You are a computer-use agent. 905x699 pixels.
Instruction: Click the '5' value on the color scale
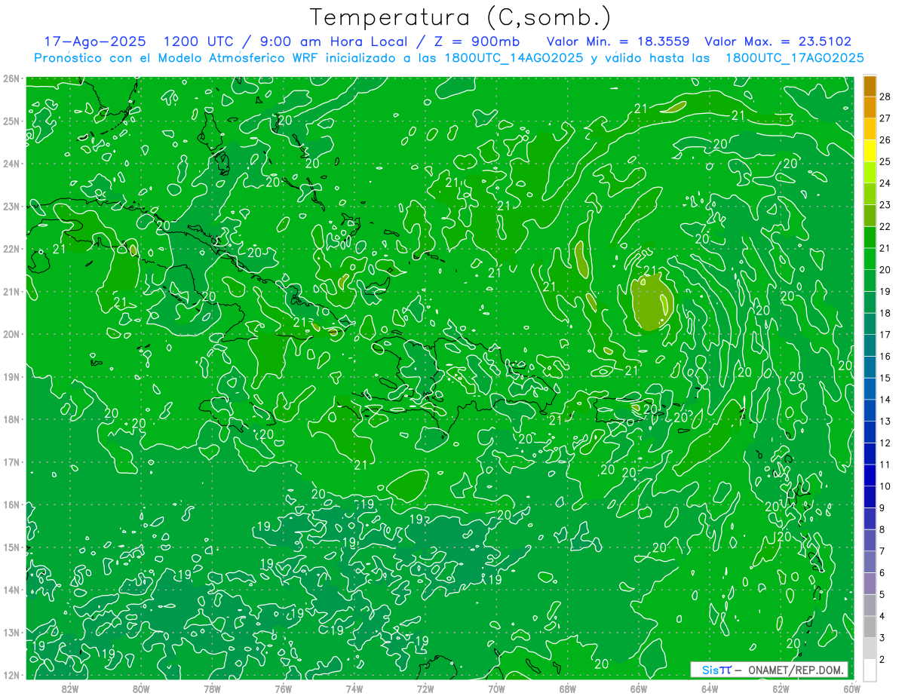(882, 595)
